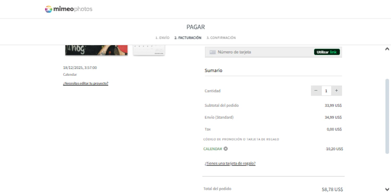Decrease quantity with the minus button
Screen dimensions: 391x193
click(316, 91)
